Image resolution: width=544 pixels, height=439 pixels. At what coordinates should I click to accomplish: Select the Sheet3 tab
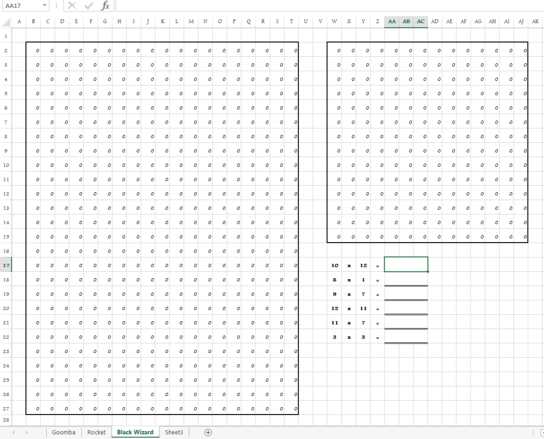[x=174, y=432]
